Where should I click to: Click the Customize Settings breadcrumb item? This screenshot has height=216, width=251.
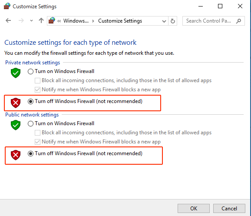120,21
